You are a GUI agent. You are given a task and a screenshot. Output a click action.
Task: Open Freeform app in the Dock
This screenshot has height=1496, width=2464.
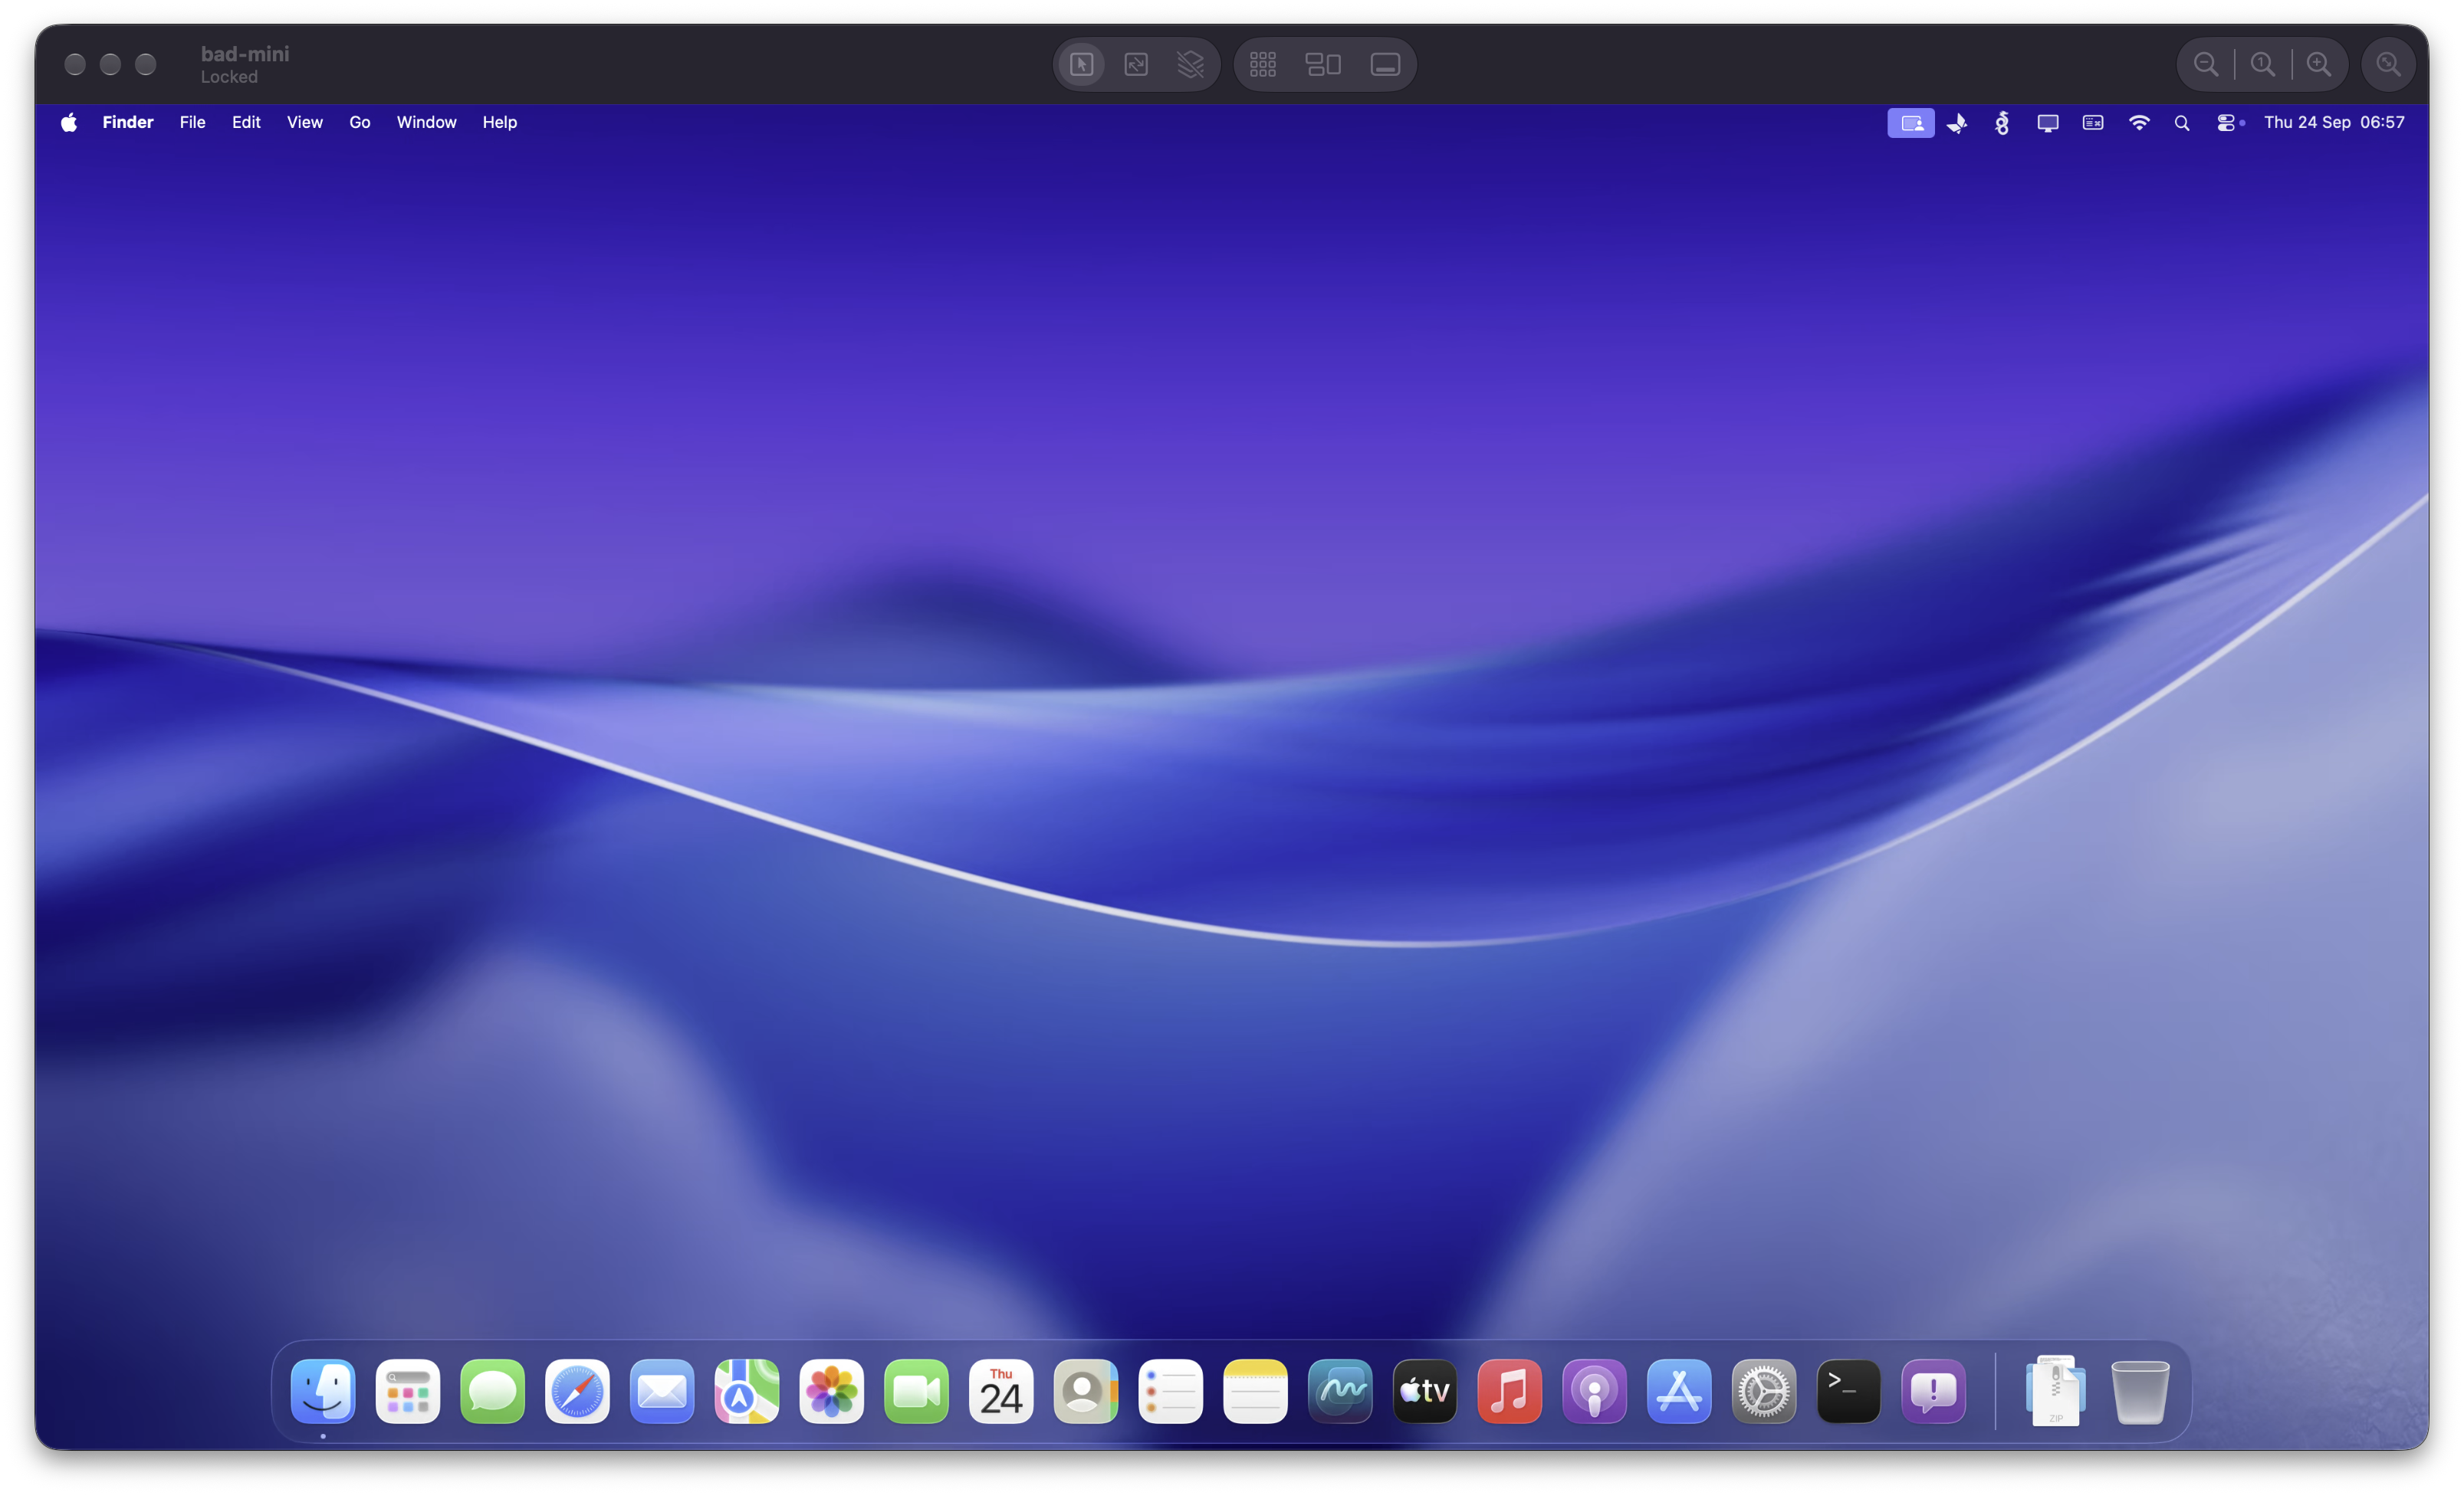[x=1340, y=1391]
